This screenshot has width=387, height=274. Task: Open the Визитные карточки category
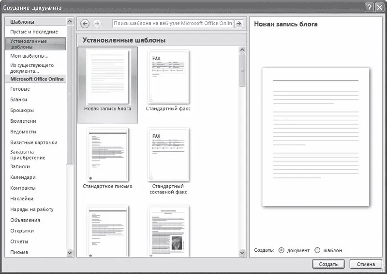pos(34,143)
